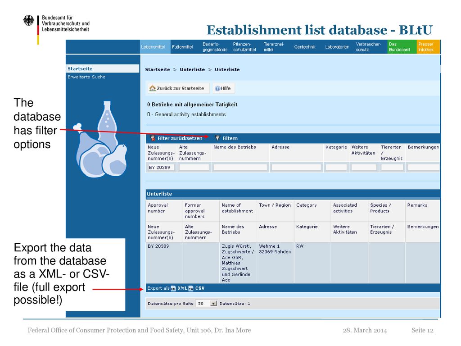Click the Adresse filter input field

point(296,168)
